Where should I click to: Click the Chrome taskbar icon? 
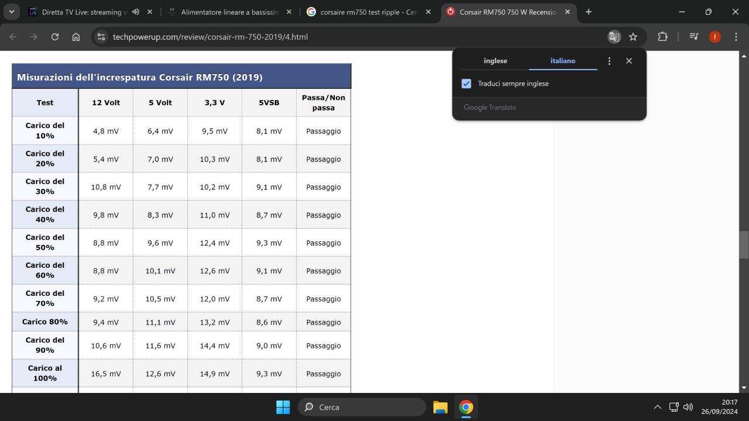point(466,407)
